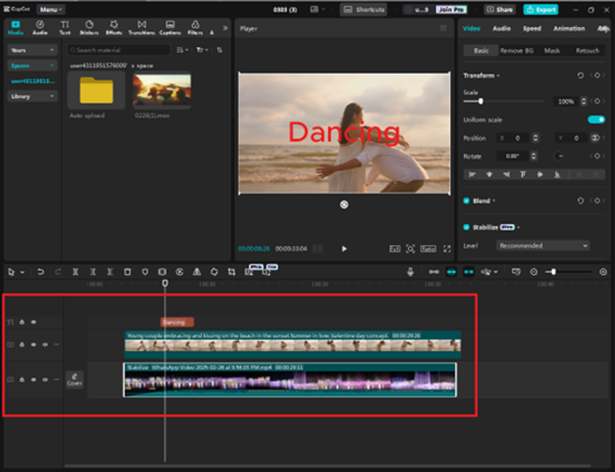Screen dimensions: 615x472
Task: Click the microphone record voiceover icon
Action: pyautogui.click(x=410, y=272)
